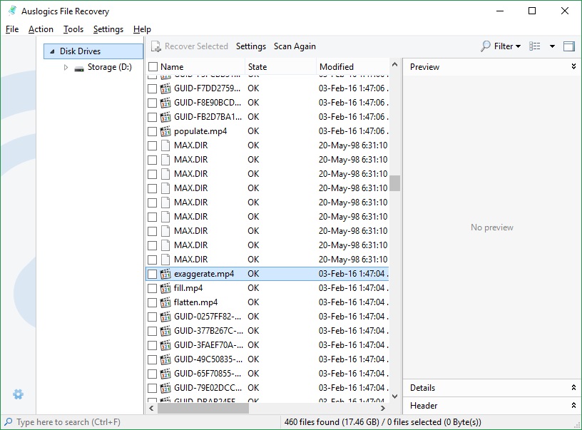Select the populate.mp4 checkbox
Image resolution: width=582 pixels, height=430 pixels.
pos(153,130)
